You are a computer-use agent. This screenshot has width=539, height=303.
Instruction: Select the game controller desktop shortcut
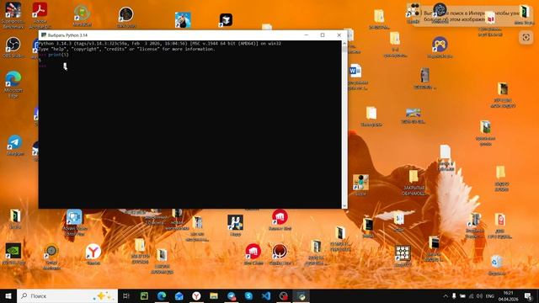tap(440, 47)
